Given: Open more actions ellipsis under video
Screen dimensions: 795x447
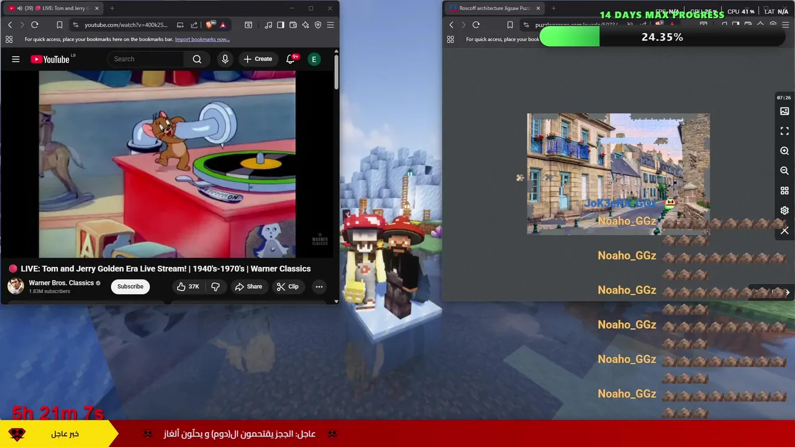Looking at the screenshot, I should [319, 286].
